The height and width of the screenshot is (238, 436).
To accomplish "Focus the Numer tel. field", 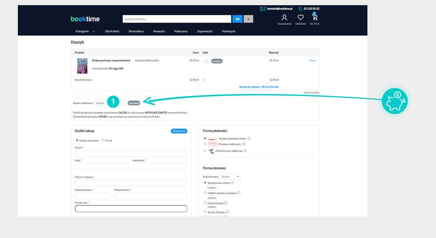I will [131, 209].
